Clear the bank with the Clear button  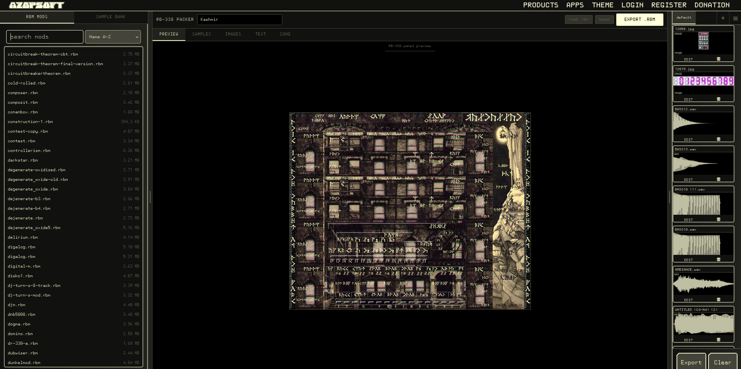[722, 362]
